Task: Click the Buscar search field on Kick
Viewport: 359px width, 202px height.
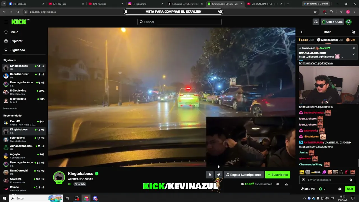Action: click(x=179, y=22)
